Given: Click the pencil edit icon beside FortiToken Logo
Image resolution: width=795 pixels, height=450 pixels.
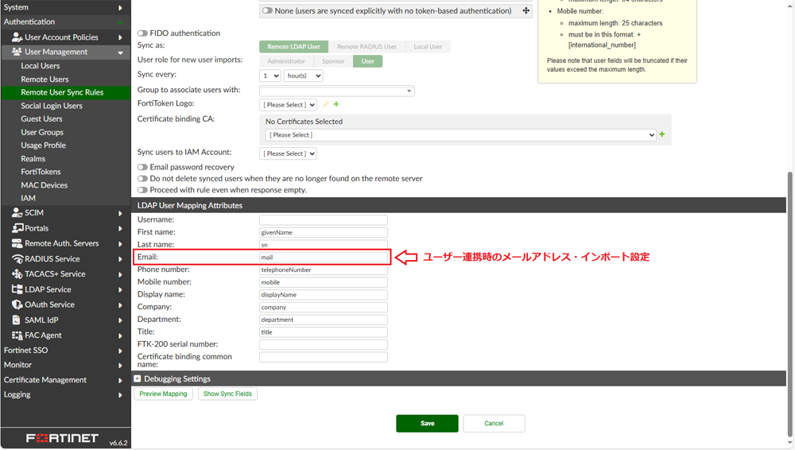Looking at the screenshot, I should point(325,104).
